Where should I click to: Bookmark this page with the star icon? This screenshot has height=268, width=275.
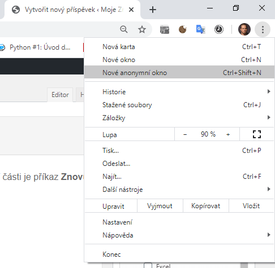[x=142, y=29]
